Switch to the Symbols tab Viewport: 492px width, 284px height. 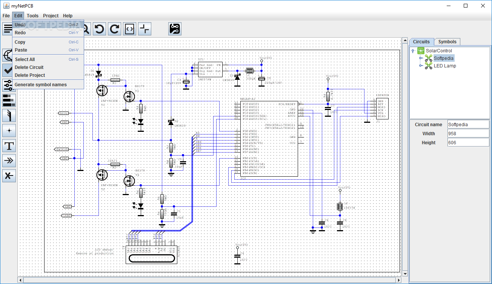click(x=447, y=42)
